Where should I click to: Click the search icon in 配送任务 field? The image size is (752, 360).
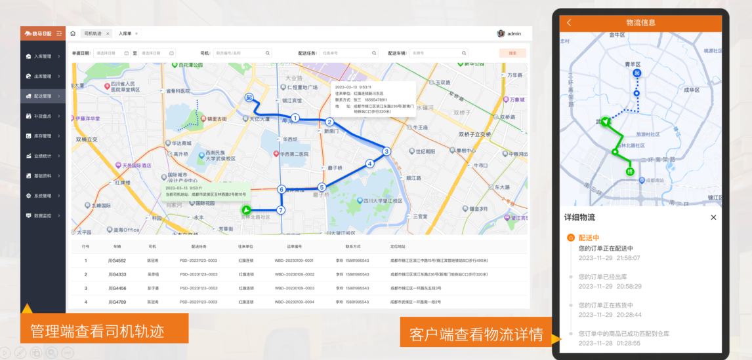[375, 53]
